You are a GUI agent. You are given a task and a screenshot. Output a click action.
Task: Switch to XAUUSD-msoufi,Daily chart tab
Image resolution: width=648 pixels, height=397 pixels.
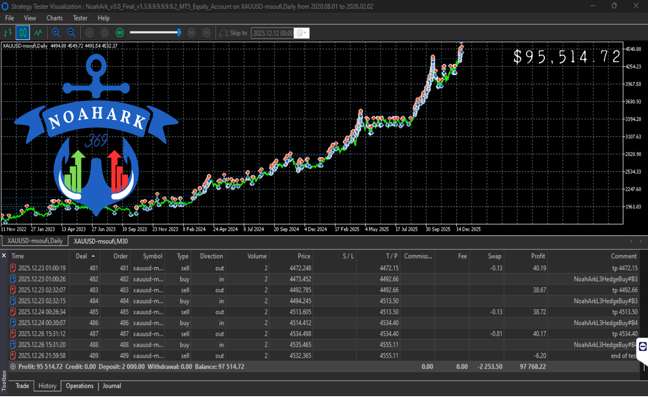point(35,241)
